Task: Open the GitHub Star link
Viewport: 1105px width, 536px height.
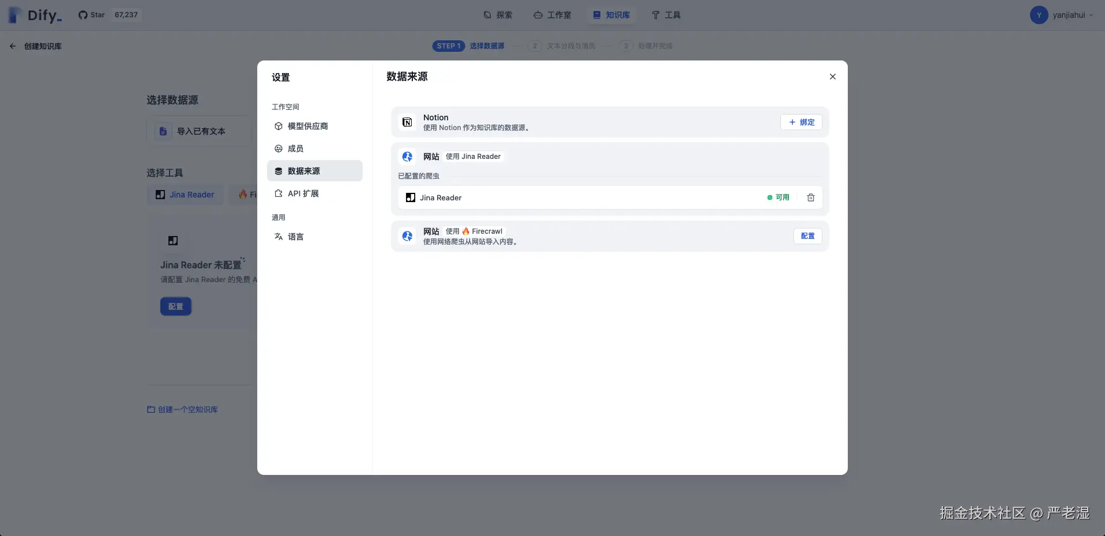Action: 92,15
